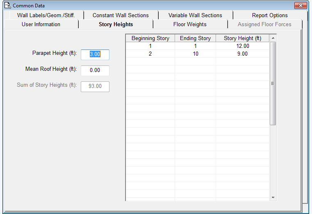Go to the Report Options tab
Screen dimensions: 312x214
270,15
